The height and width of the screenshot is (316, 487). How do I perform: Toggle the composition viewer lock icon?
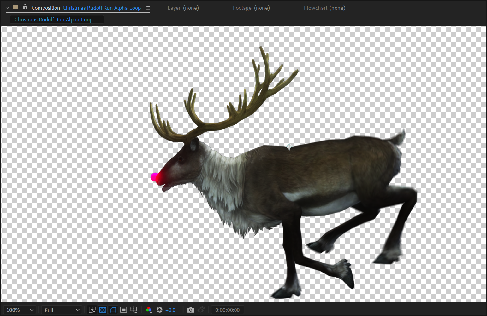[25, 7]
